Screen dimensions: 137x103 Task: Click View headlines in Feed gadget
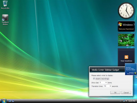[x=126, y=61]
